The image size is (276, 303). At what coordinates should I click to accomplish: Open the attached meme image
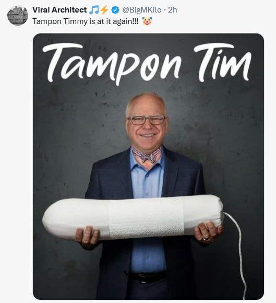tap(148, 166)
